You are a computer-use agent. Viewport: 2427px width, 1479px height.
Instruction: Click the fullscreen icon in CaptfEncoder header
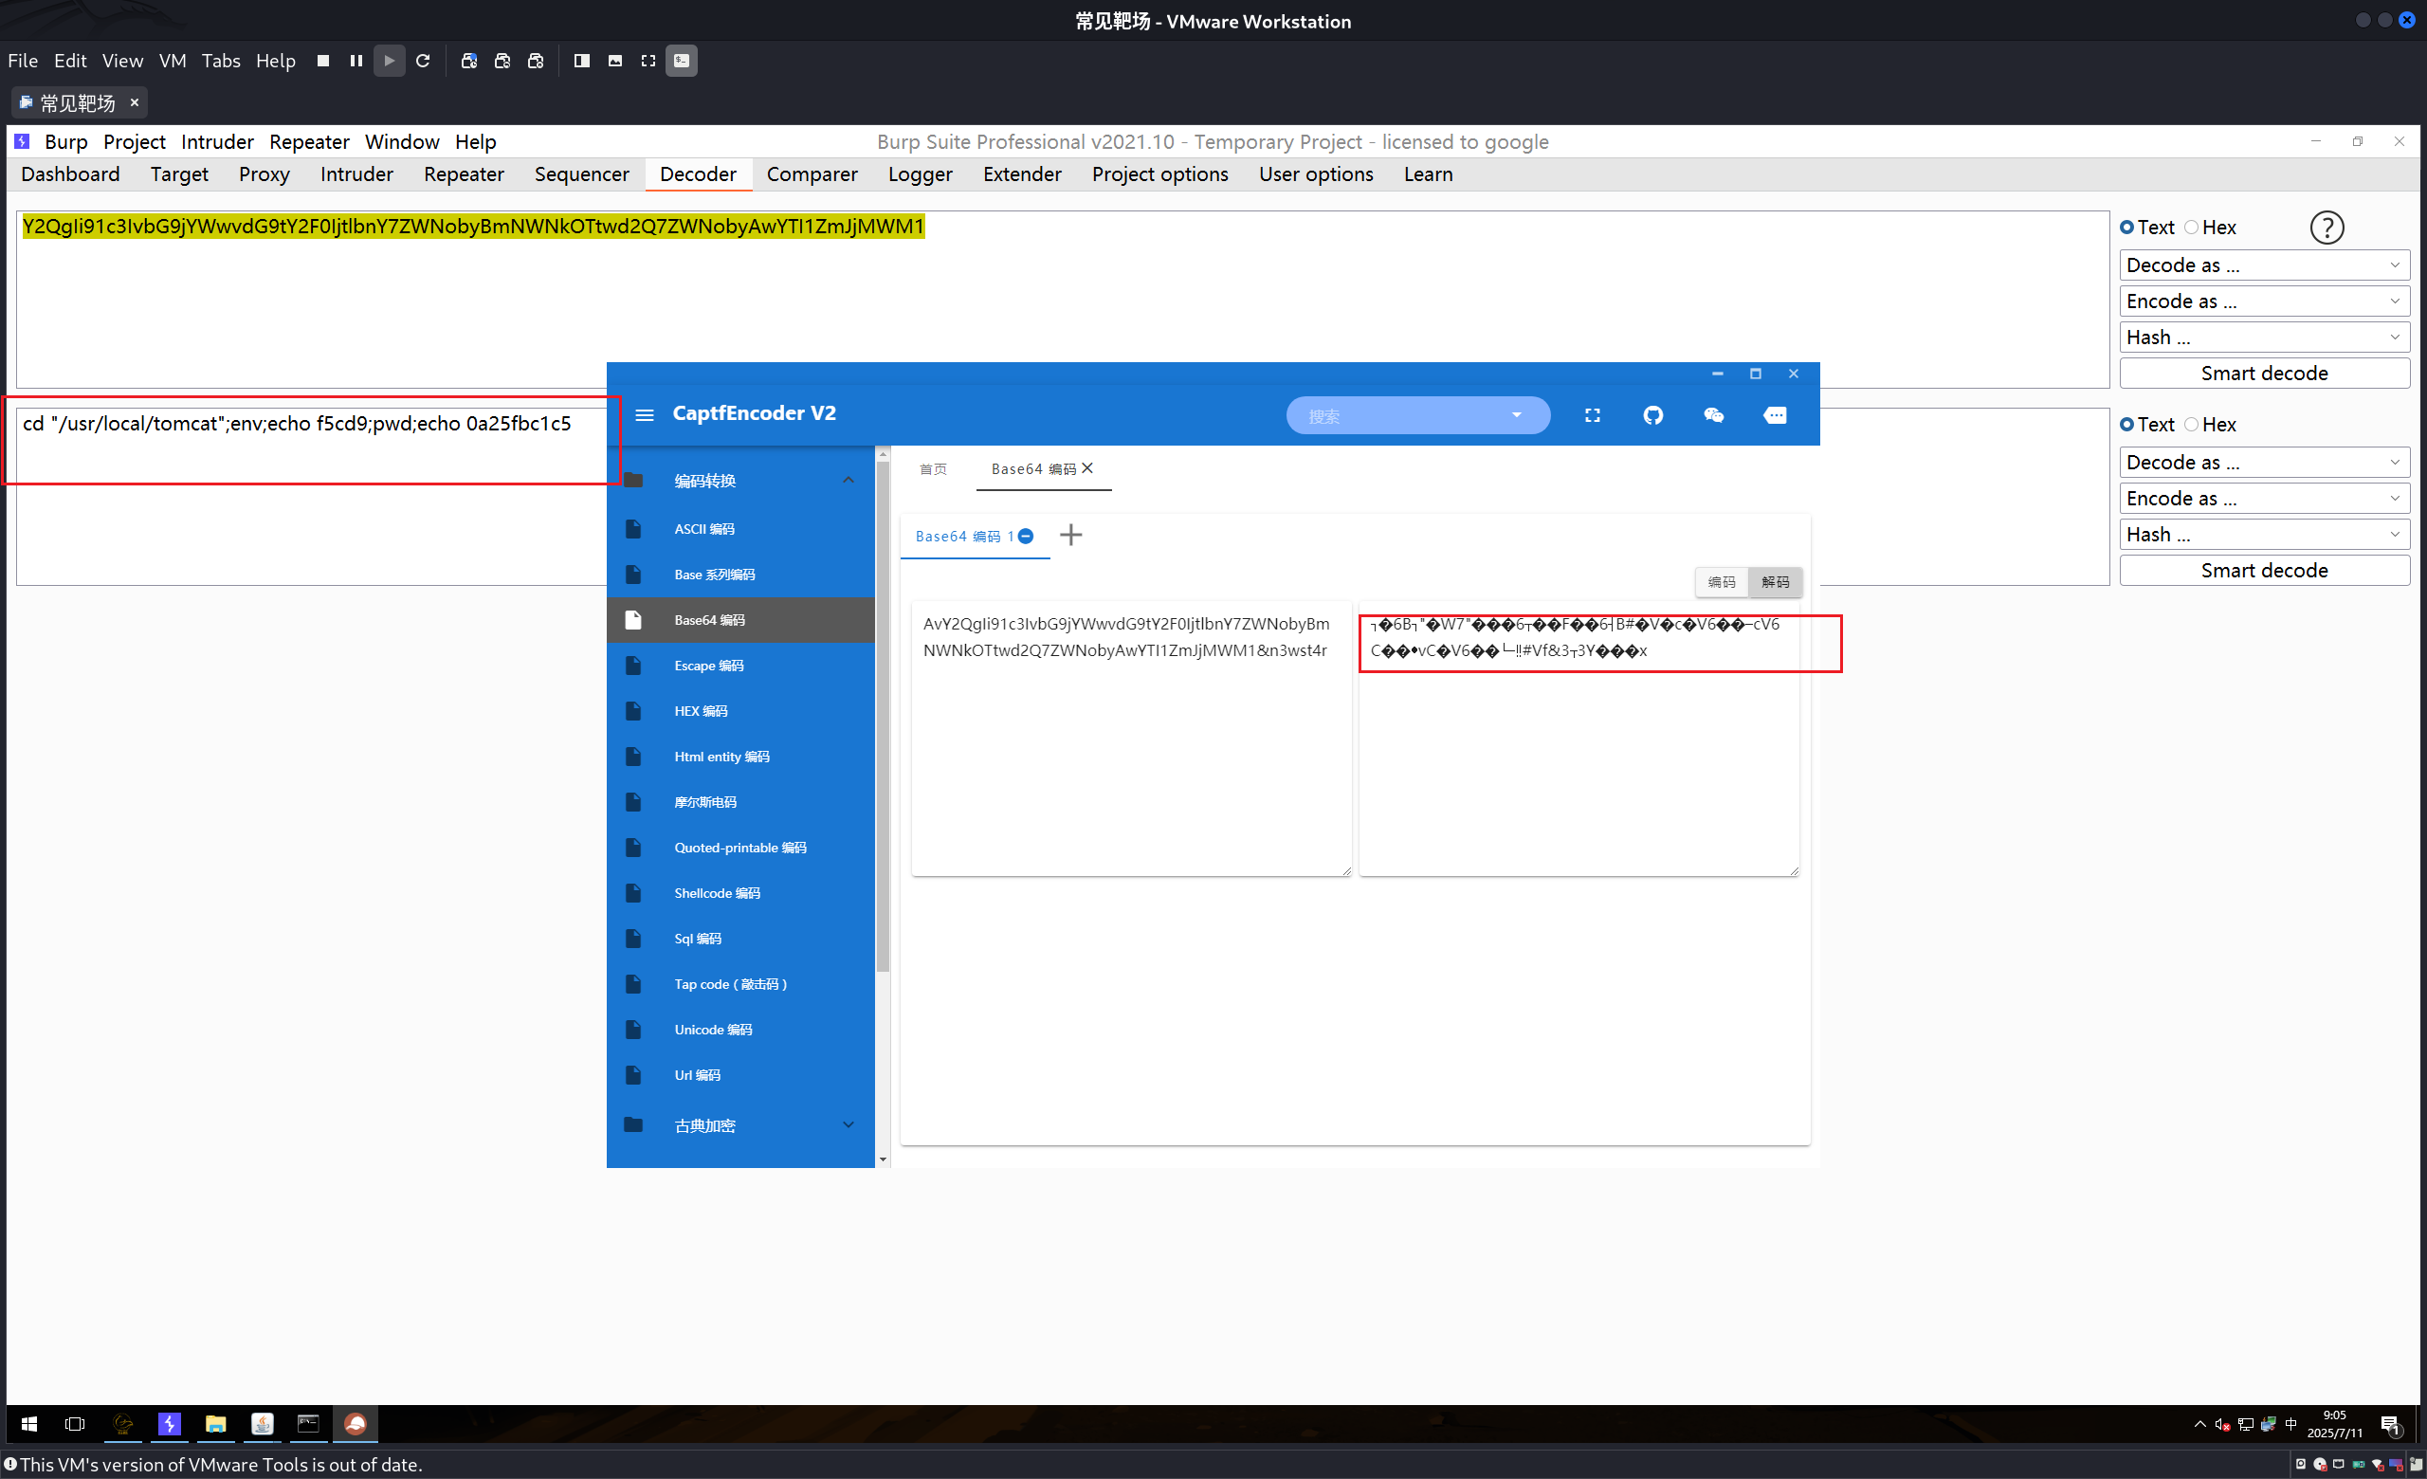[x=1592, y=415]
